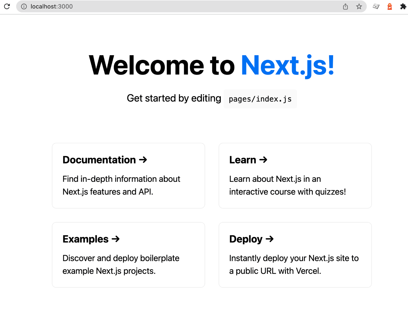This screenshot has height=316, width=408.
Task: Open the Extensions puzzle piece menu
Action: pyautogui.click(x=403, y=6)
